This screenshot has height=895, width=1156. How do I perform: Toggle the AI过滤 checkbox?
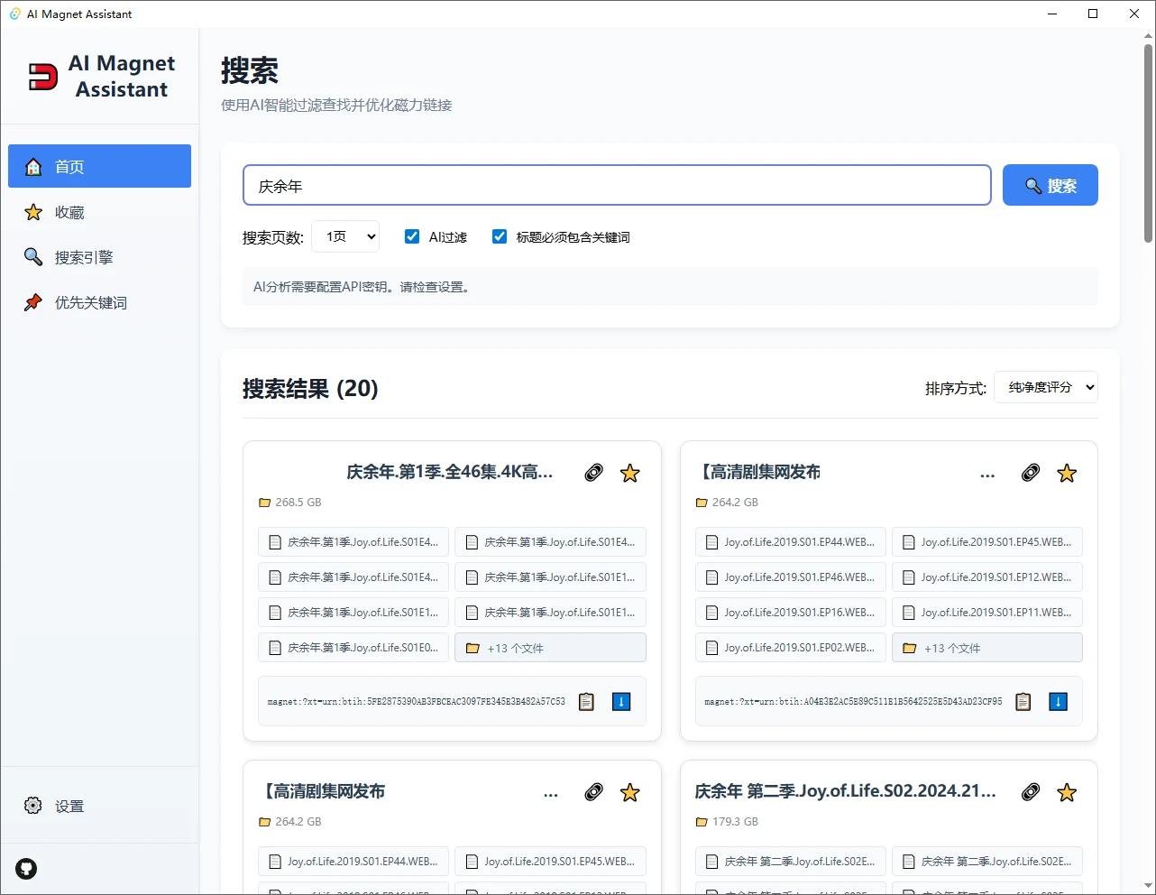click(x=412, y=236)
